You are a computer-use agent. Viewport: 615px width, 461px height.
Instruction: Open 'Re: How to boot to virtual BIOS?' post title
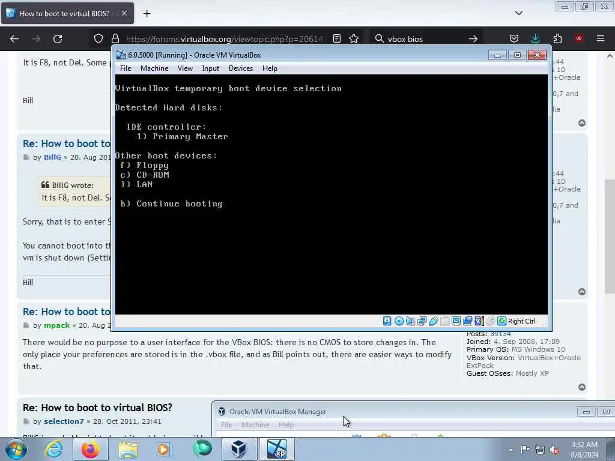97,408
